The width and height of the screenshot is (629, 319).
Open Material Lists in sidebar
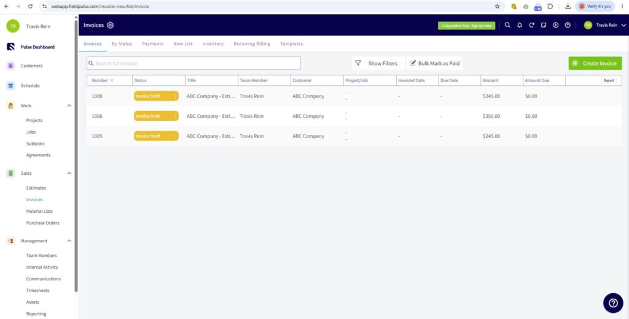39,211
